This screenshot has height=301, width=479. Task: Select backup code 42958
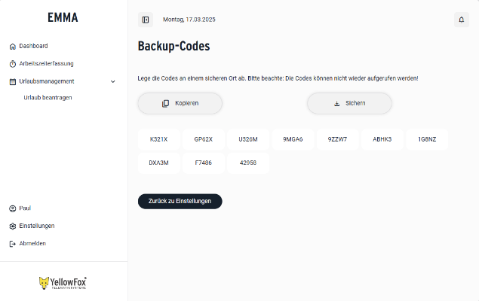coord(248,163)
